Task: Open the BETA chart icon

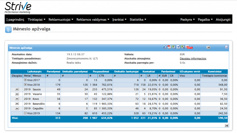Action: [x=189, y=47]
